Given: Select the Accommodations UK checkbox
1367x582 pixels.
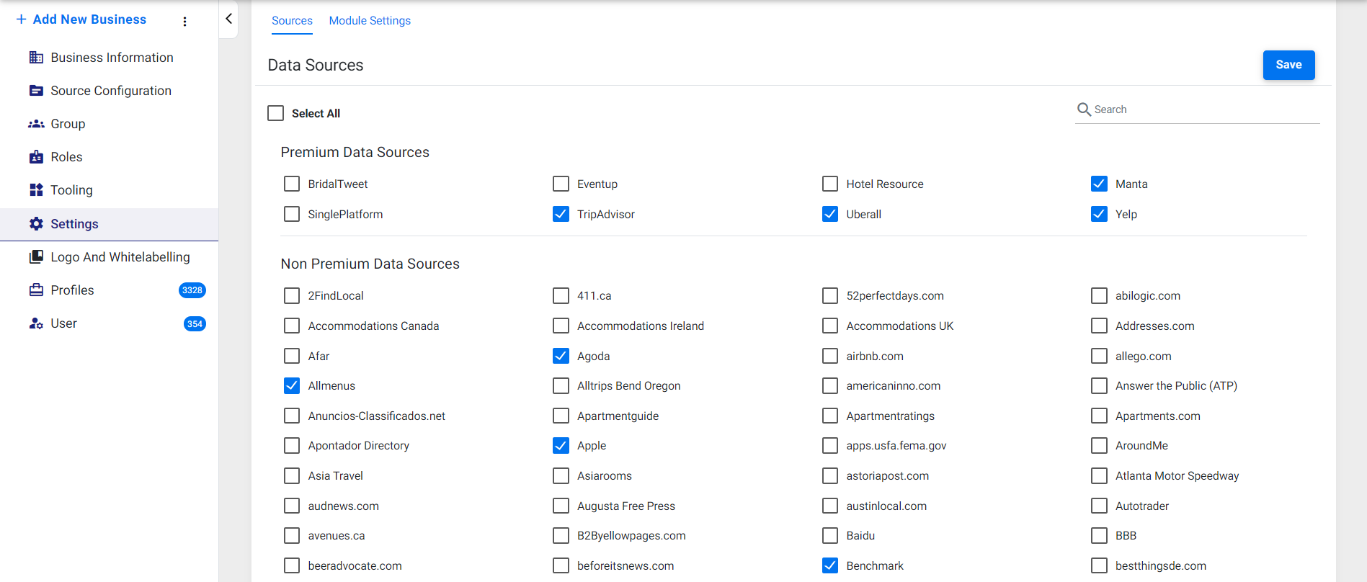Looking at the screenshot, I should [830, 326].
